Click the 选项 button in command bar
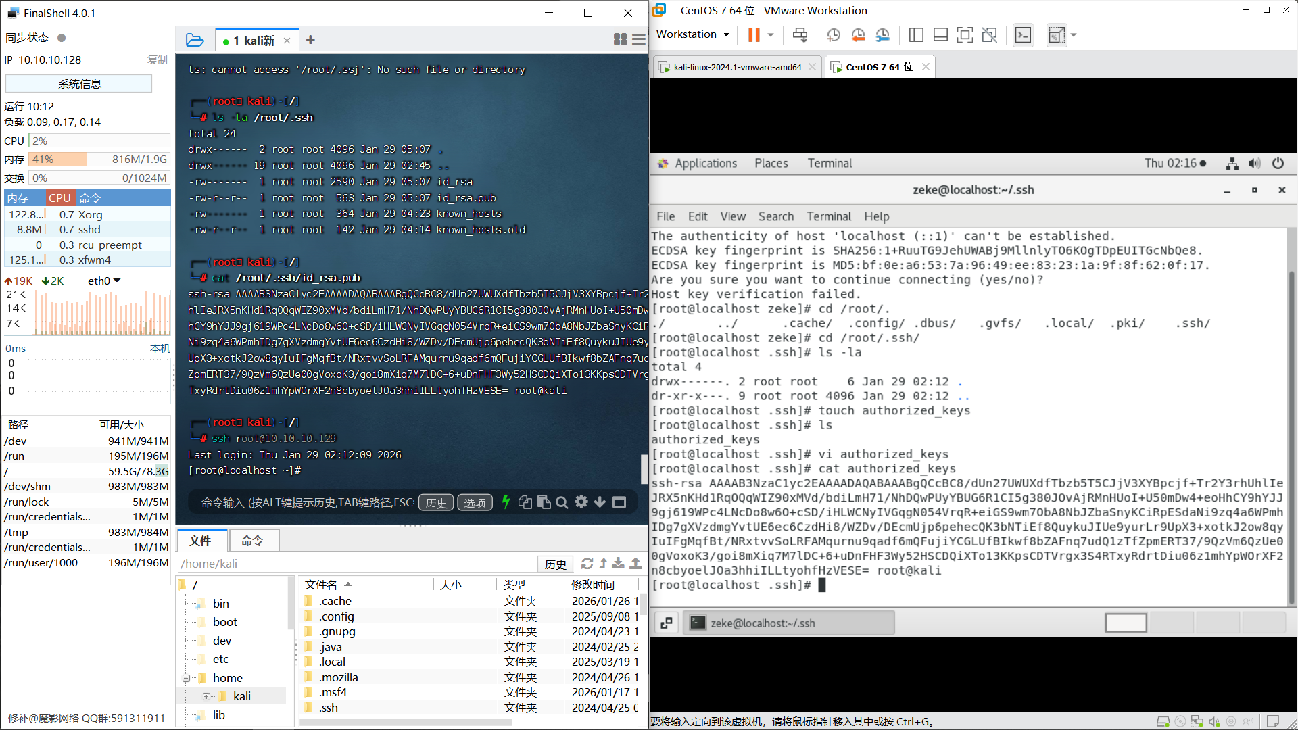This screenshot has width=1298, height=730. [475, 502]
